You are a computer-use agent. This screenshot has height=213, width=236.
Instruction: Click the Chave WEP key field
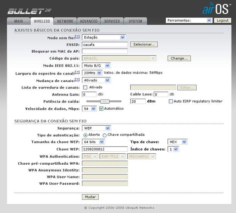pyautogui.click(x=105, y=149)
